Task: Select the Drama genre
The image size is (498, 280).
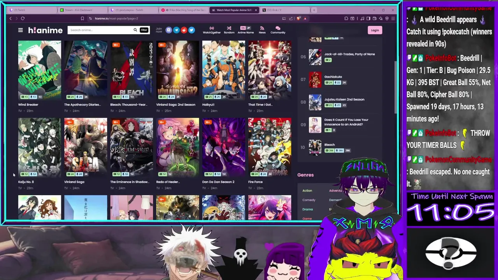Action: 307,209
